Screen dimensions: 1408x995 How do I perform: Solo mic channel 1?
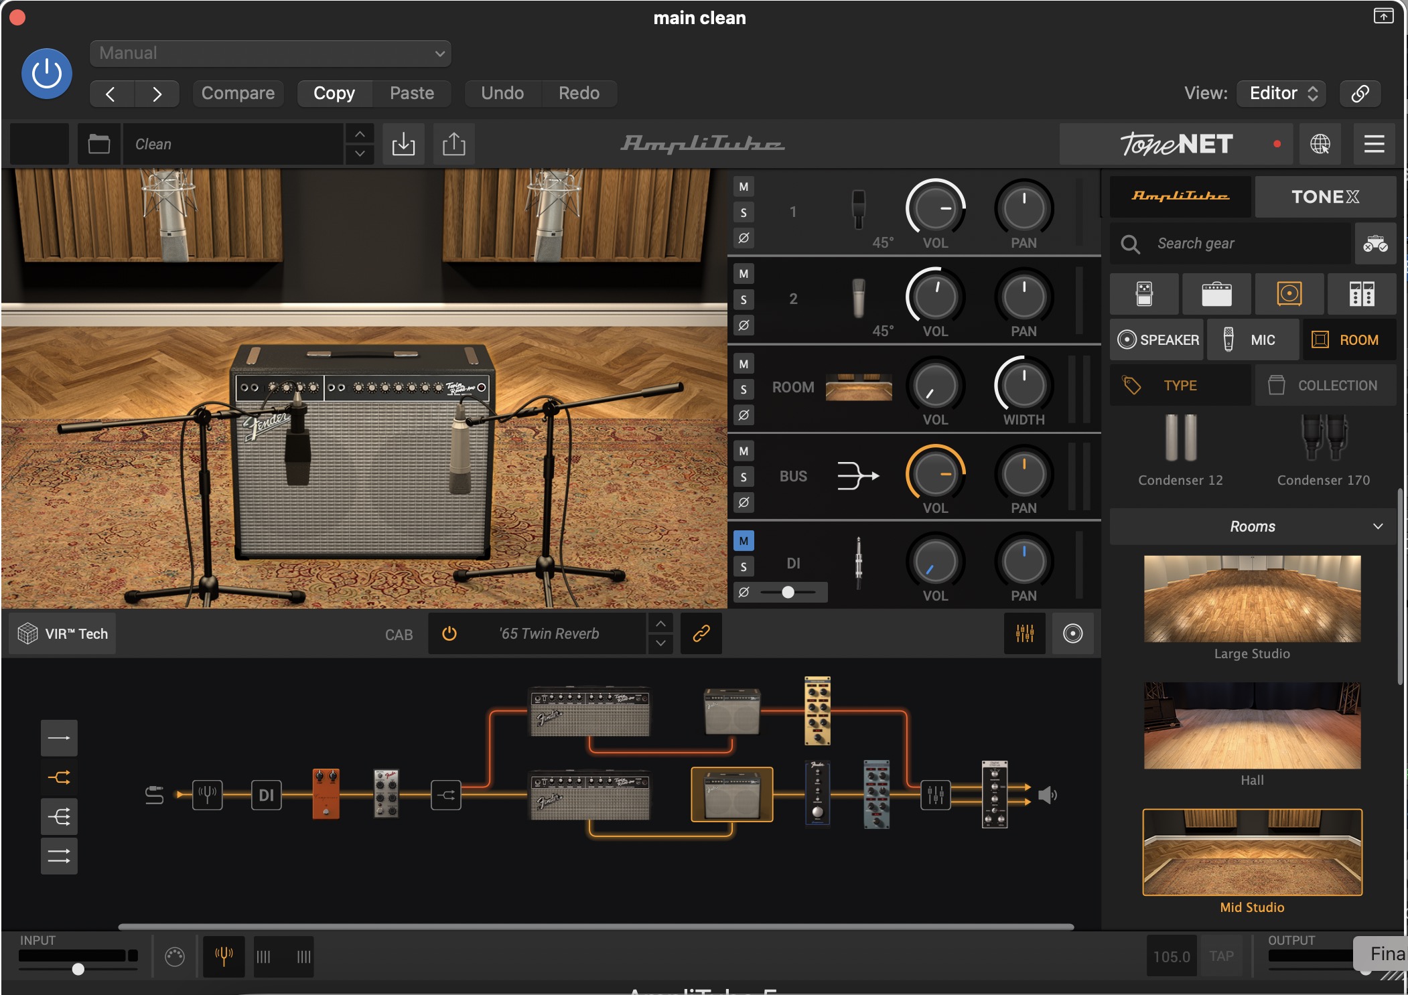point(744,212)
